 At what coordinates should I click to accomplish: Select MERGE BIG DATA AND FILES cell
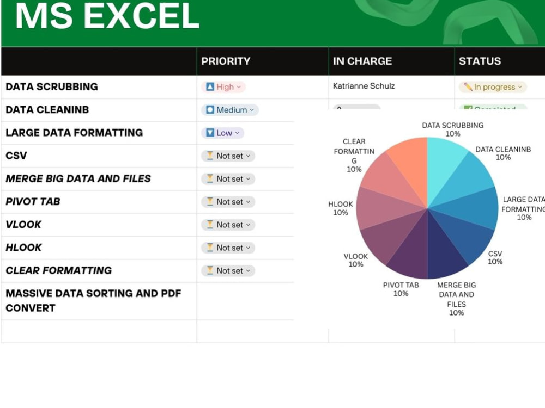(99, 178)
